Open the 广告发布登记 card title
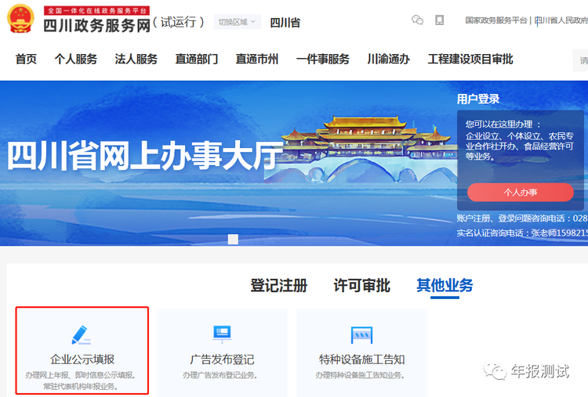The image size is (588, 397). 222,359
